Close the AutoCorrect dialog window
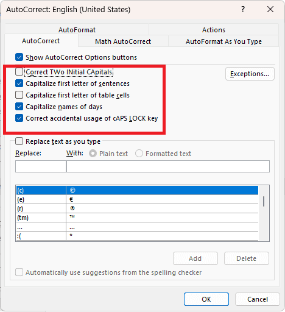Screen dimensions: 285x312 tap(270, 9)
